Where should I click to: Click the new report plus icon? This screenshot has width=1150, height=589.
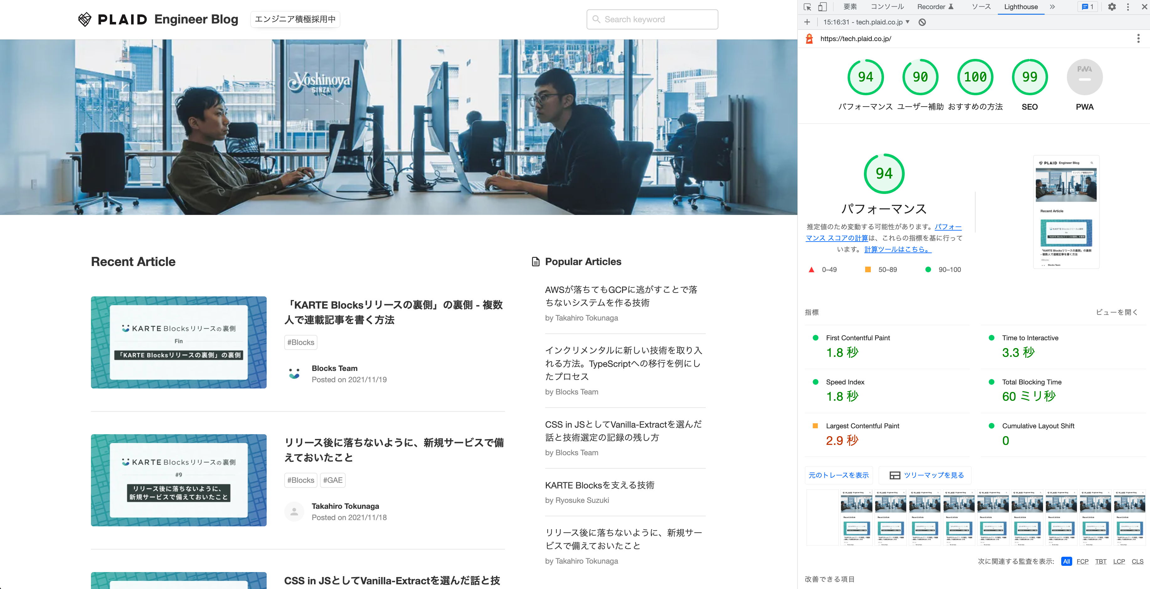(807, 22)
